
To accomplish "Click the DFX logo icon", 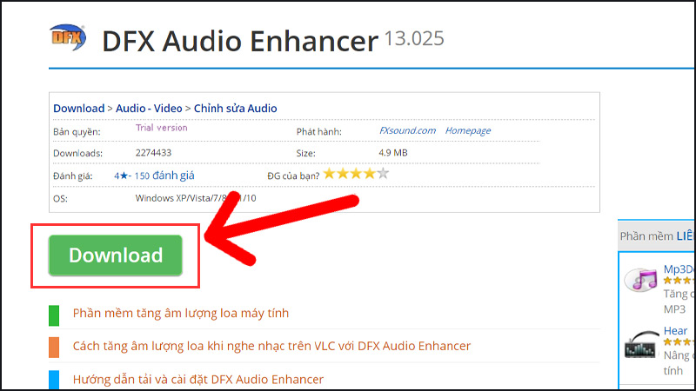I will tap(68, 37).
